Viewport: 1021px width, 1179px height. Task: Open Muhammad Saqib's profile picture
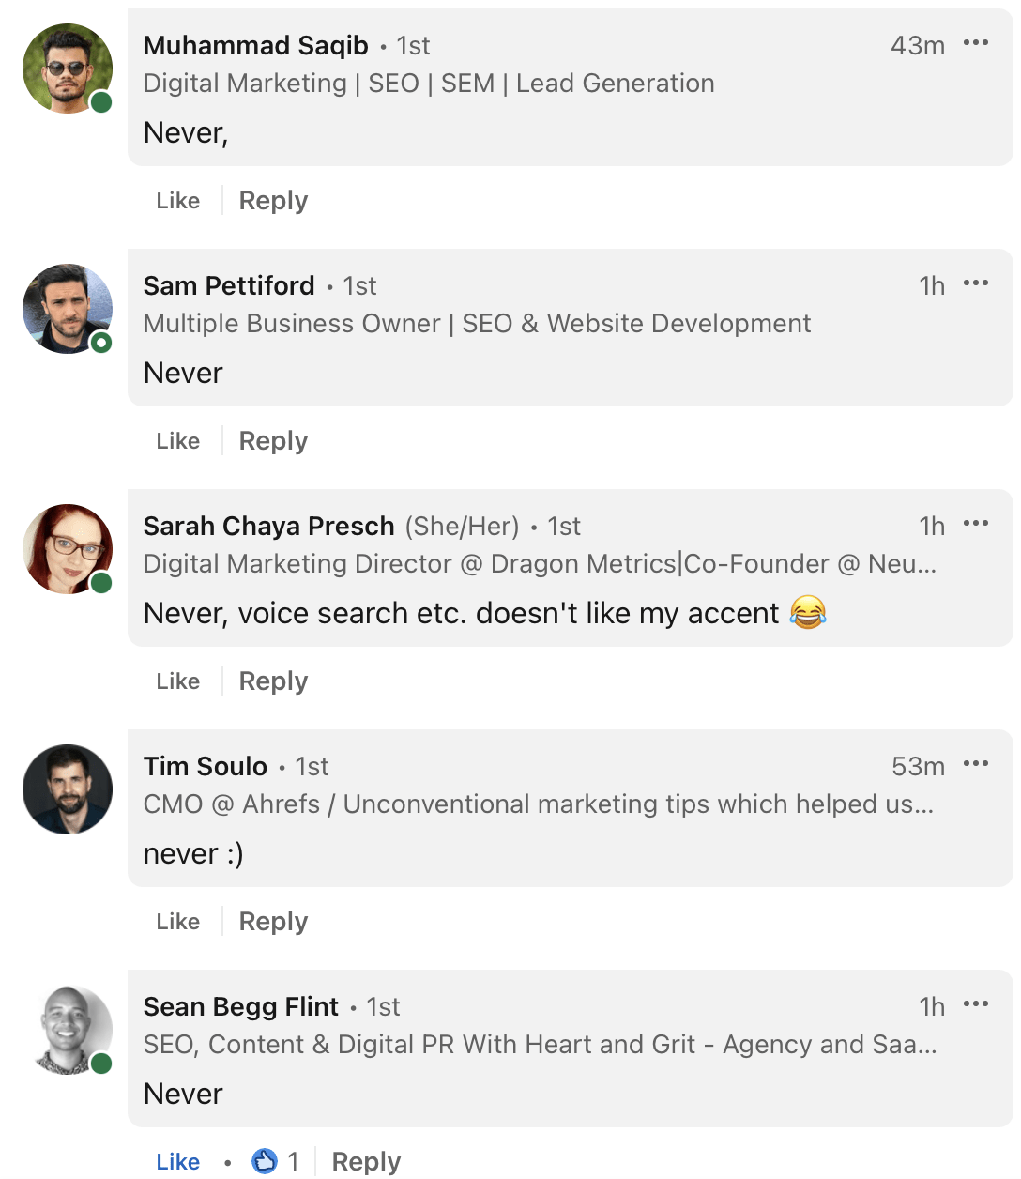[66, 68]
